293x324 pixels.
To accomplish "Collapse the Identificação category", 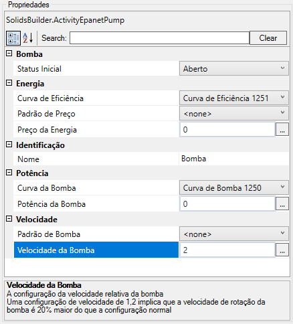I will [x=9, y=145].
